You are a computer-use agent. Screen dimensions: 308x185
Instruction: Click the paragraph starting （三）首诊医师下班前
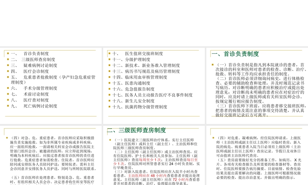click(x=261, y=110)
